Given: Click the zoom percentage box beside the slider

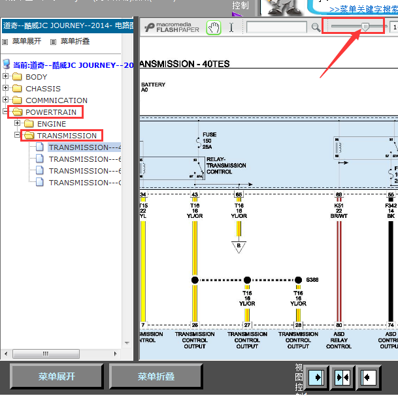Looking at the screenshot, I should pos(394,27).
